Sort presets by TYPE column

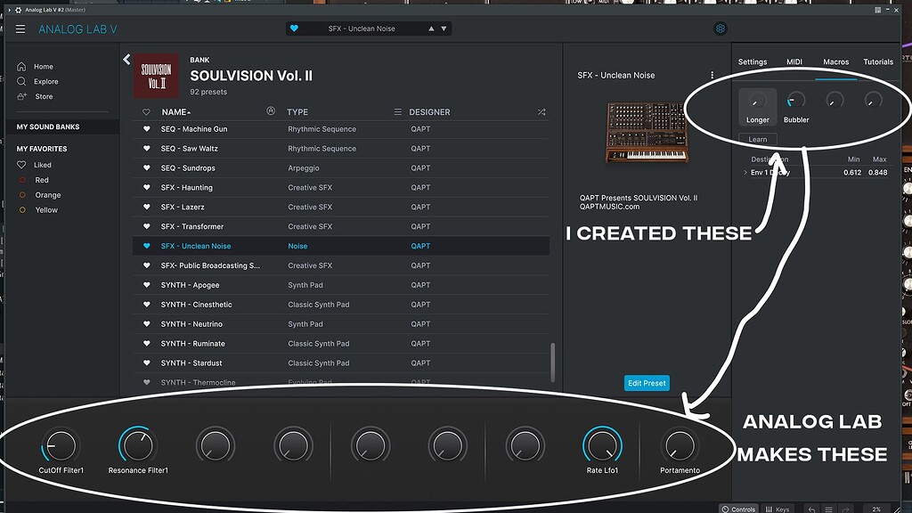click(x=297, y=112)
